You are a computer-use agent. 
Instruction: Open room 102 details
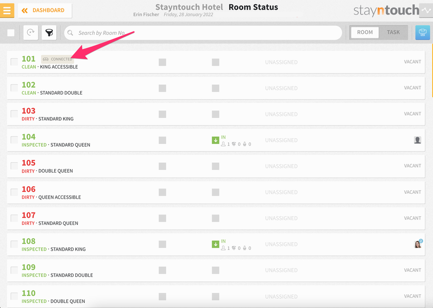[216, 88]
